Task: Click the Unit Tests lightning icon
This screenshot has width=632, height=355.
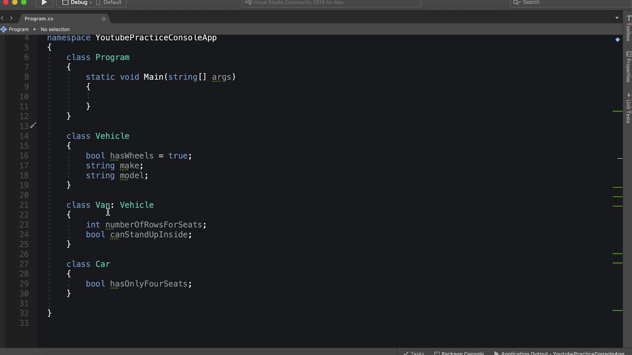Action: click(x=629, y=95)
